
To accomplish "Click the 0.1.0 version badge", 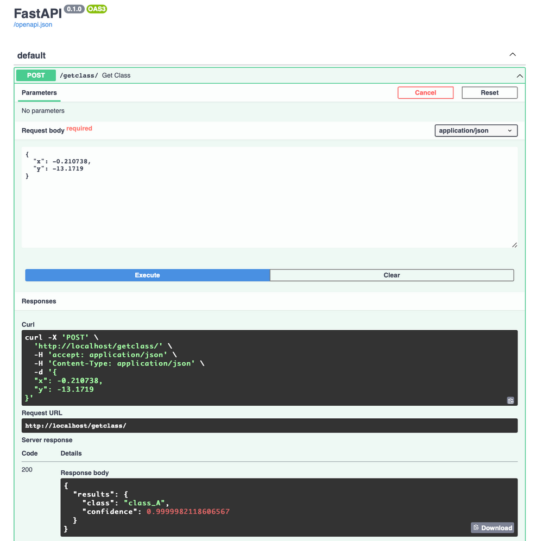I will 73,9.
